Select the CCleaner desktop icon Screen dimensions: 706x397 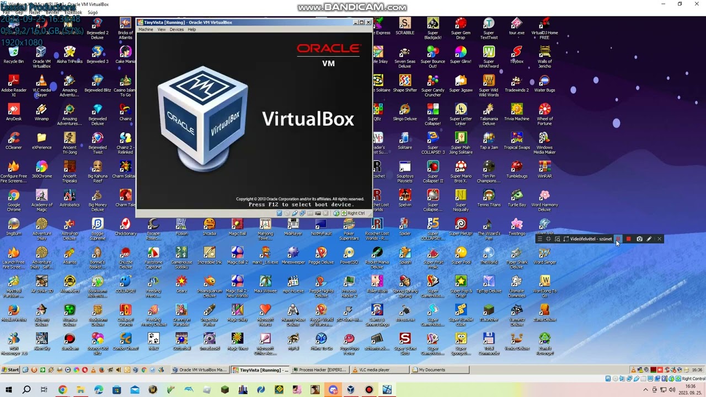point(14,141)
